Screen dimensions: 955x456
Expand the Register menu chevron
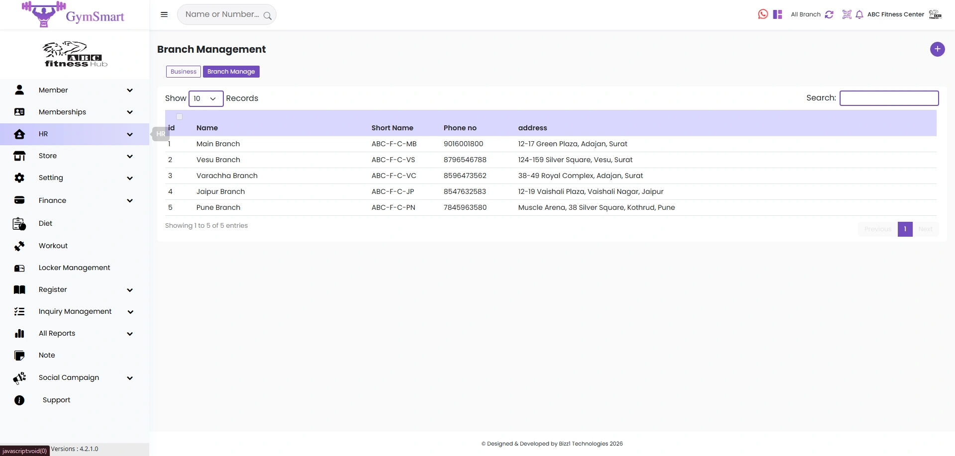click(x=130, y=290)
